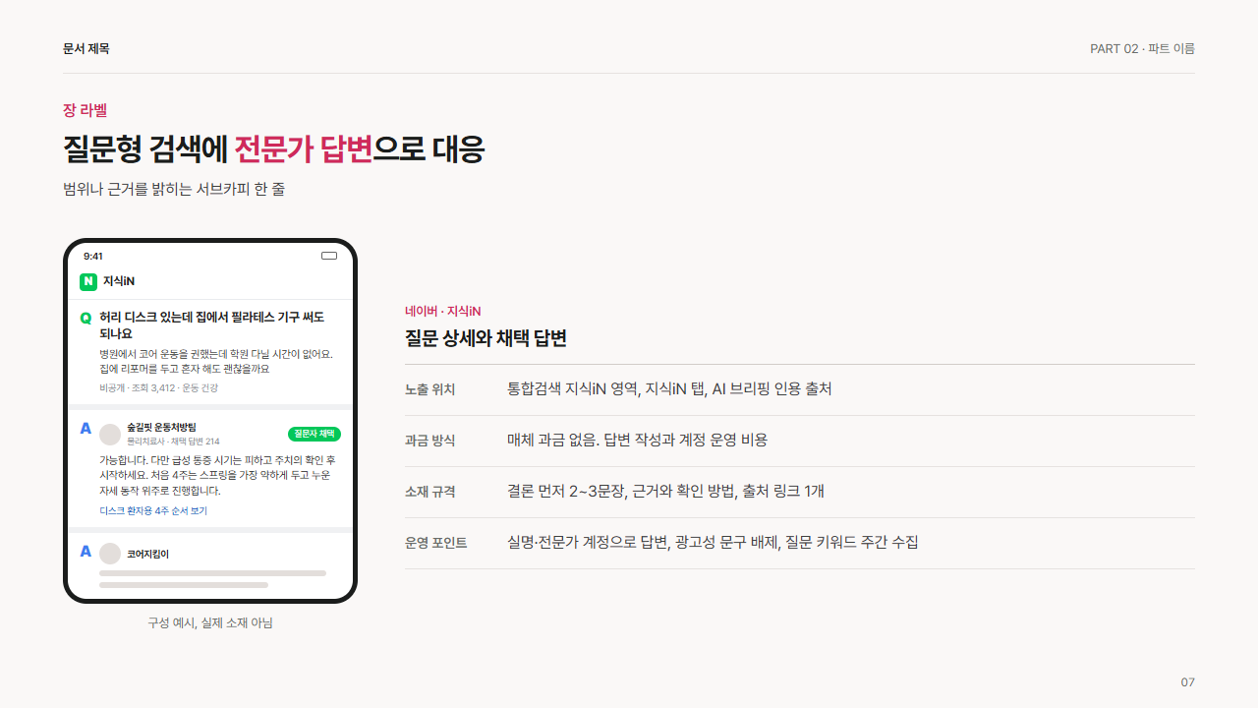Screen dimensions: 1258x708
Task: Click the battery icon in phone status bar
Action: point(329,256)
